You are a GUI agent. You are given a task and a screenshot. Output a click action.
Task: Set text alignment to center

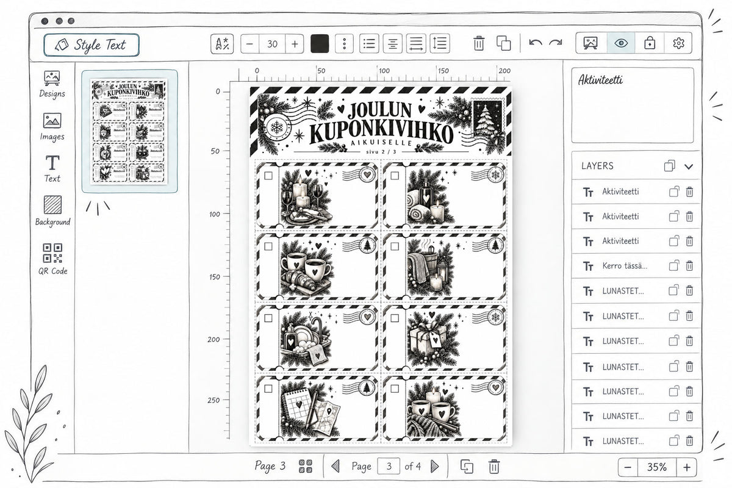coord(393,43)
